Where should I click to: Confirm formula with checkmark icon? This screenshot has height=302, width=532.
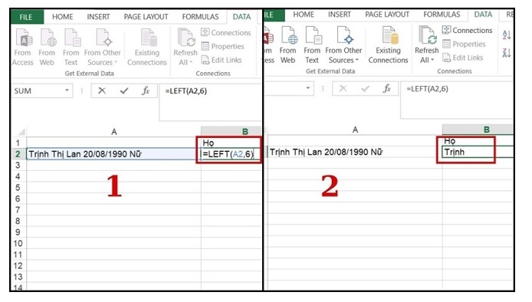tap(124, 90)
